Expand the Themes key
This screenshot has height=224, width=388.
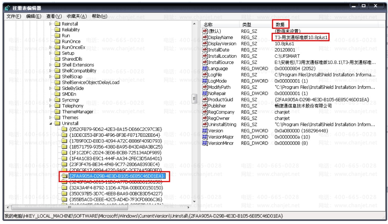(x=51, y=118)
